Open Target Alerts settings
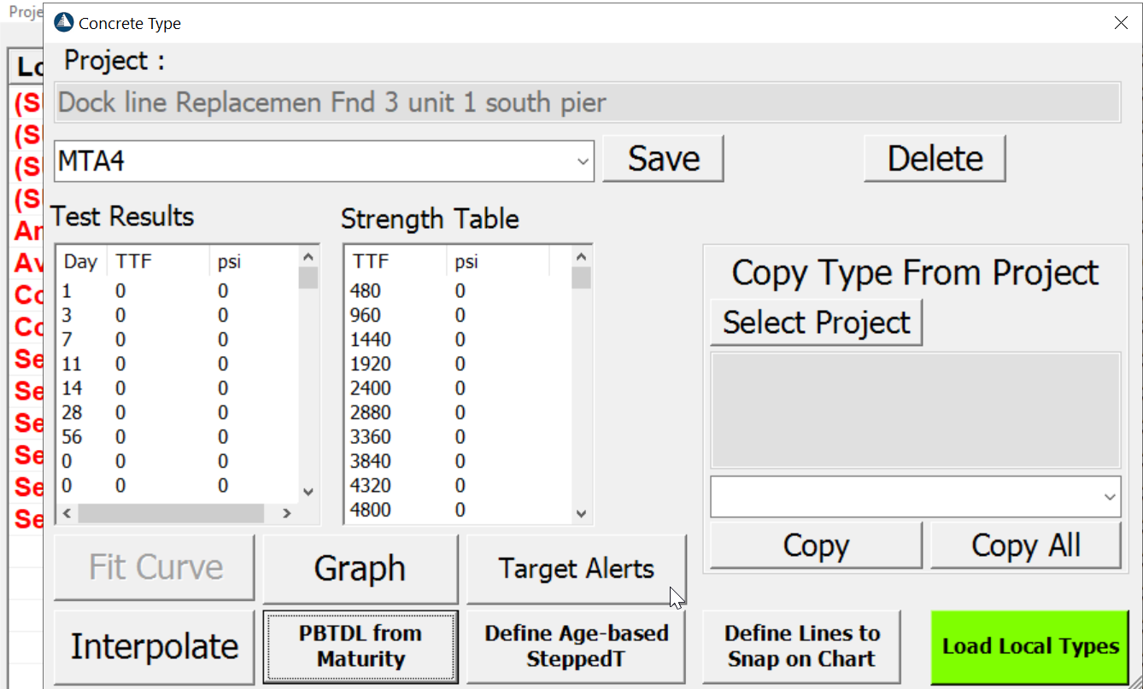The width and height of the screenshot is (1143, 689). (576, 569)
